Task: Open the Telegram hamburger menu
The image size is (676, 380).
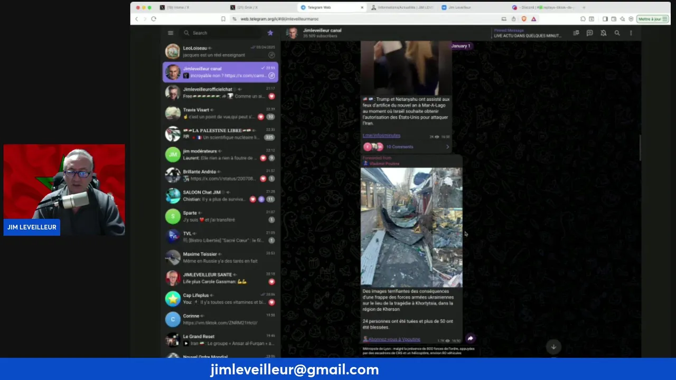Action: [171, 33]
